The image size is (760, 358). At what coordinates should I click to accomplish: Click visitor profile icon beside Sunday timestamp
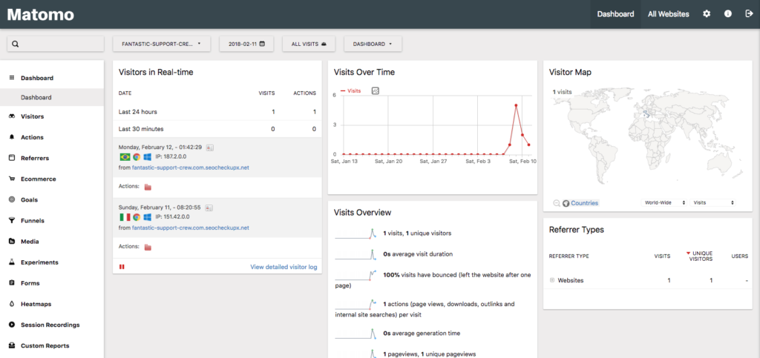[209, 207]
